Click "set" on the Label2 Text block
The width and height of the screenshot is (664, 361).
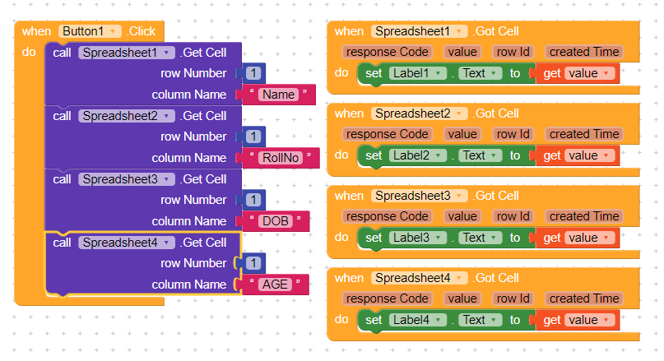pos(374,155)
